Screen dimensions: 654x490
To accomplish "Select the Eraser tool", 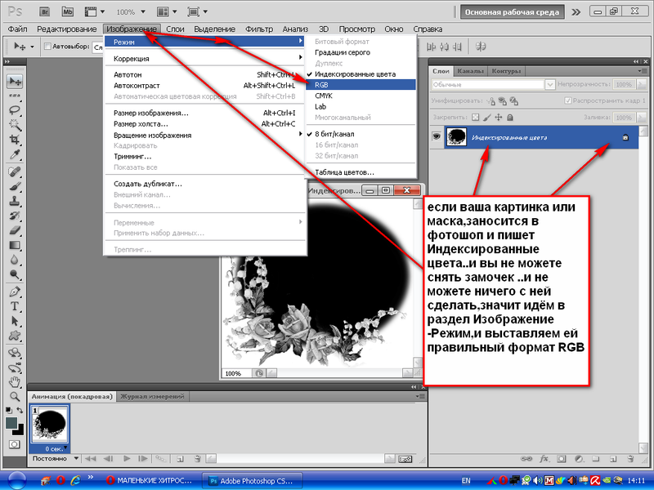I will pyautogui.click(x=15, y=230).
